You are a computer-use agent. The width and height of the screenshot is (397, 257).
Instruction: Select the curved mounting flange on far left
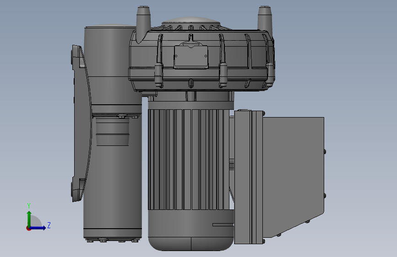click(81, 123)
